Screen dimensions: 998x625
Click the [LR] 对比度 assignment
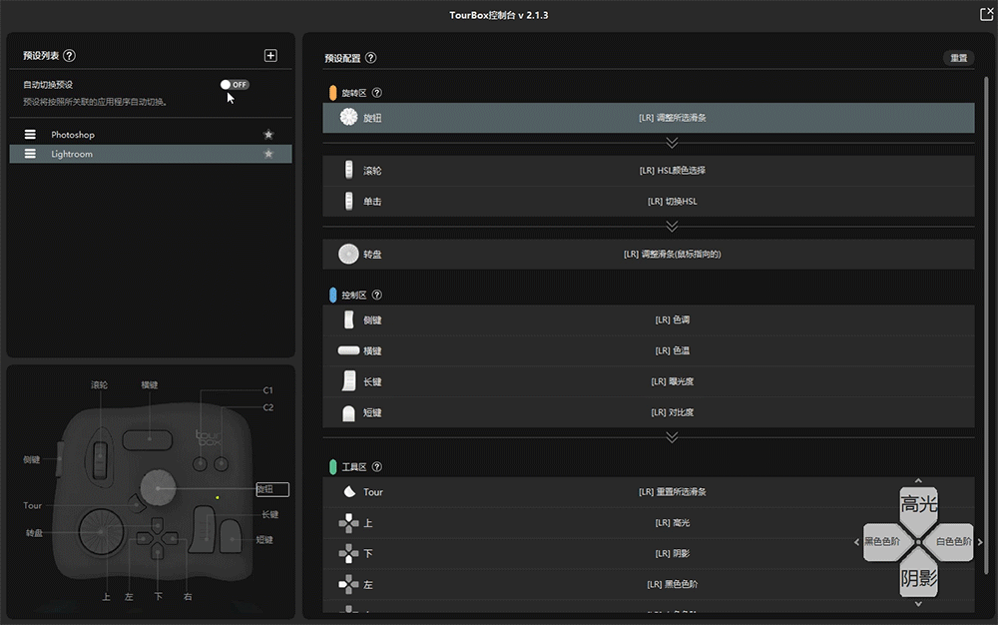coord(672,412)
